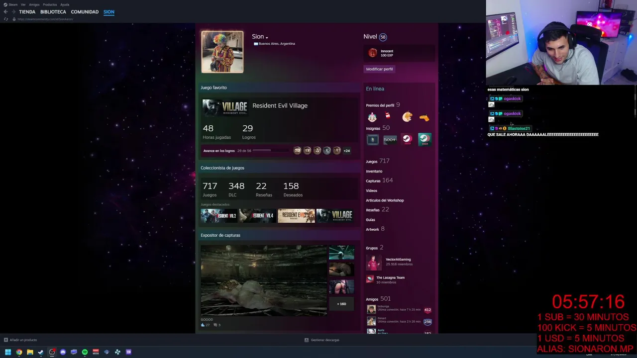
Task: Click the Steam community URL address
Action: coord(45,19)
